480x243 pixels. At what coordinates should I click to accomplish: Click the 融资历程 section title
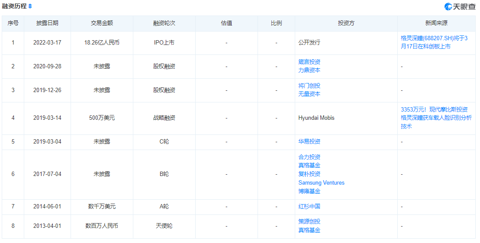coord(14,6)
